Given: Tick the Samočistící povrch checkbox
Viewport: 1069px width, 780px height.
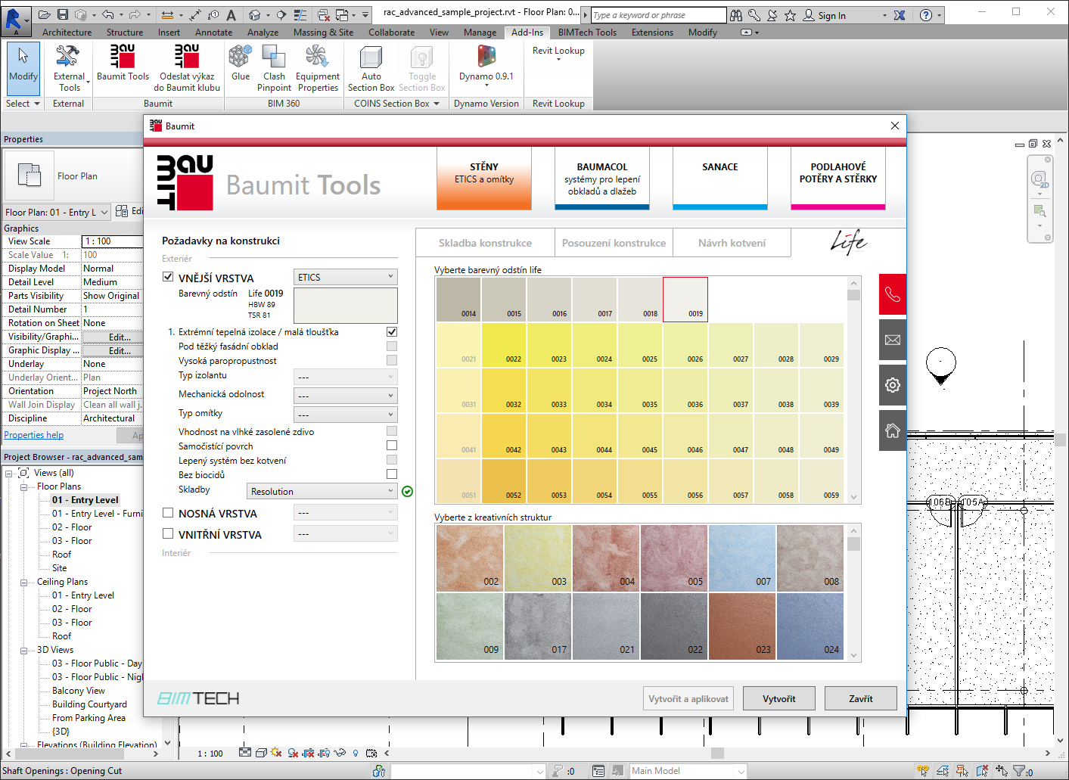Looking at the screenshot, I should (392, 446).
